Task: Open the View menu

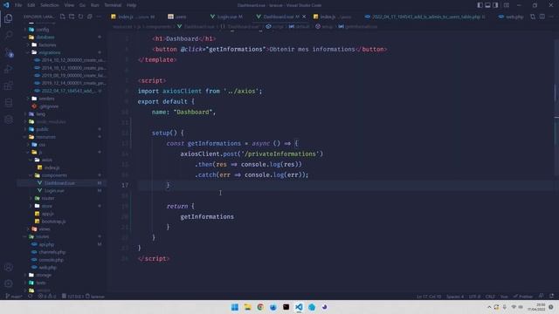Action: 69,5
